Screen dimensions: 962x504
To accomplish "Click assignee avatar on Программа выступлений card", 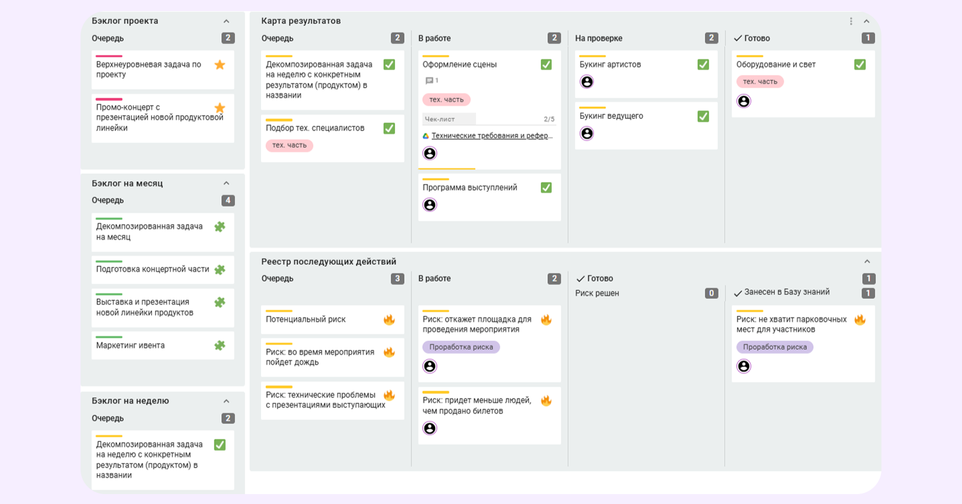I will tap(430, 205).
